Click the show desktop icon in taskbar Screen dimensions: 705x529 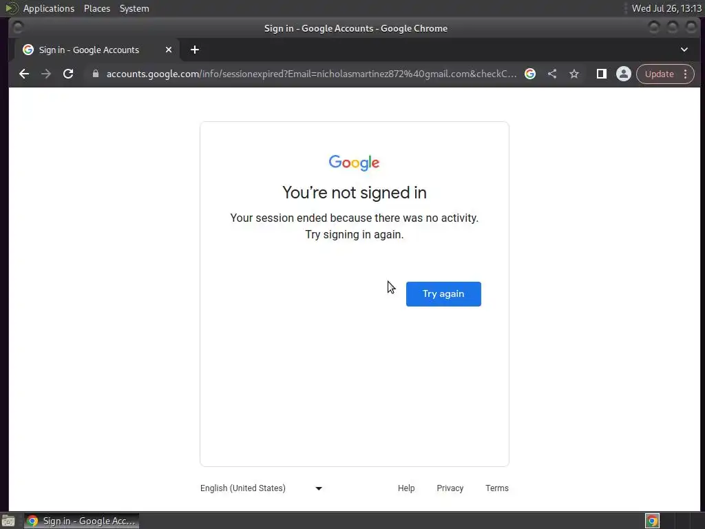pyautogui.click(x=8, y=521)
